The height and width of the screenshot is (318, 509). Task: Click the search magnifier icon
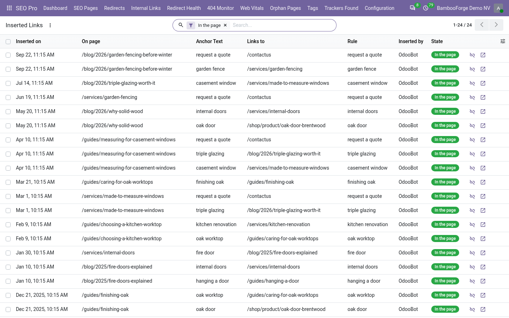click(181, 25)
